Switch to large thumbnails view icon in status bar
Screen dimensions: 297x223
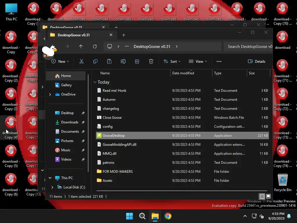pos(268,196)
